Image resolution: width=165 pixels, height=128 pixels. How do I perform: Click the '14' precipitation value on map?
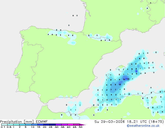click(x=124, y=79)
